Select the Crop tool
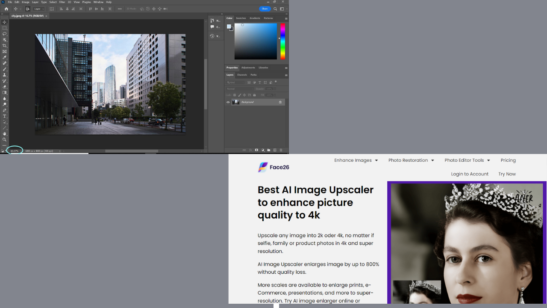The height and width of the screenshot is (308, 547). tap(5, 46)
